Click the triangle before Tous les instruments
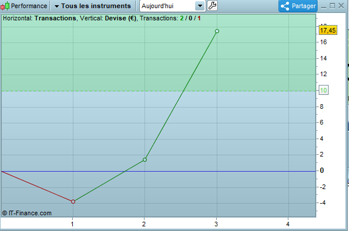349x231 pixels. 57,6
